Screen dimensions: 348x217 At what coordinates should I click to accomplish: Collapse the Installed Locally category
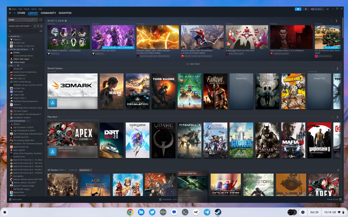point(9,49)
